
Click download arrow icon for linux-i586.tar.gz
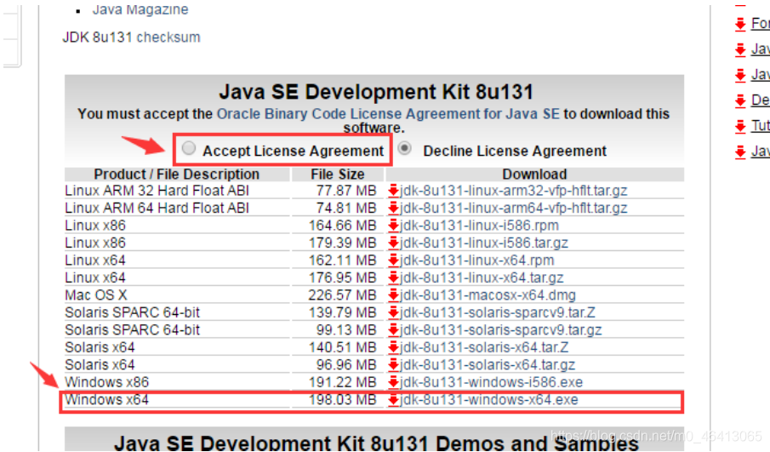pos(393,243)
